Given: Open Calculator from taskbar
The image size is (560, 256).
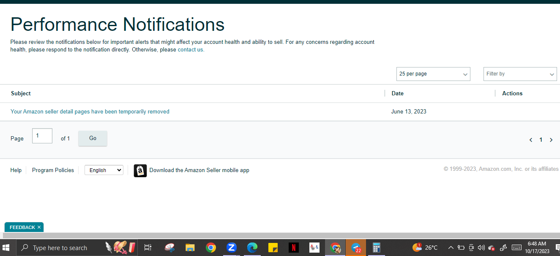Looking at the screenshot, I should [377, 248].
